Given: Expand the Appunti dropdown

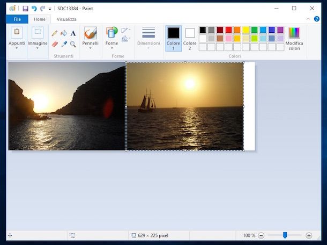Looking at the screenshot, I should (x=17, y=46).
